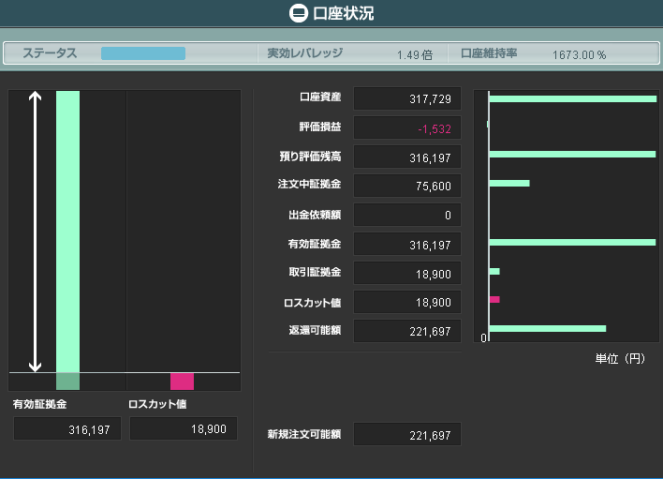Select the 口座資産 value field 317,729
The image size is (663, 479).
click(407, 98)
